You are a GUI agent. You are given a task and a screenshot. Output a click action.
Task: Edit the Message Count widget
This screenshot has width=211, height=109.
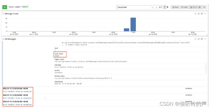[x=202, y=14]
